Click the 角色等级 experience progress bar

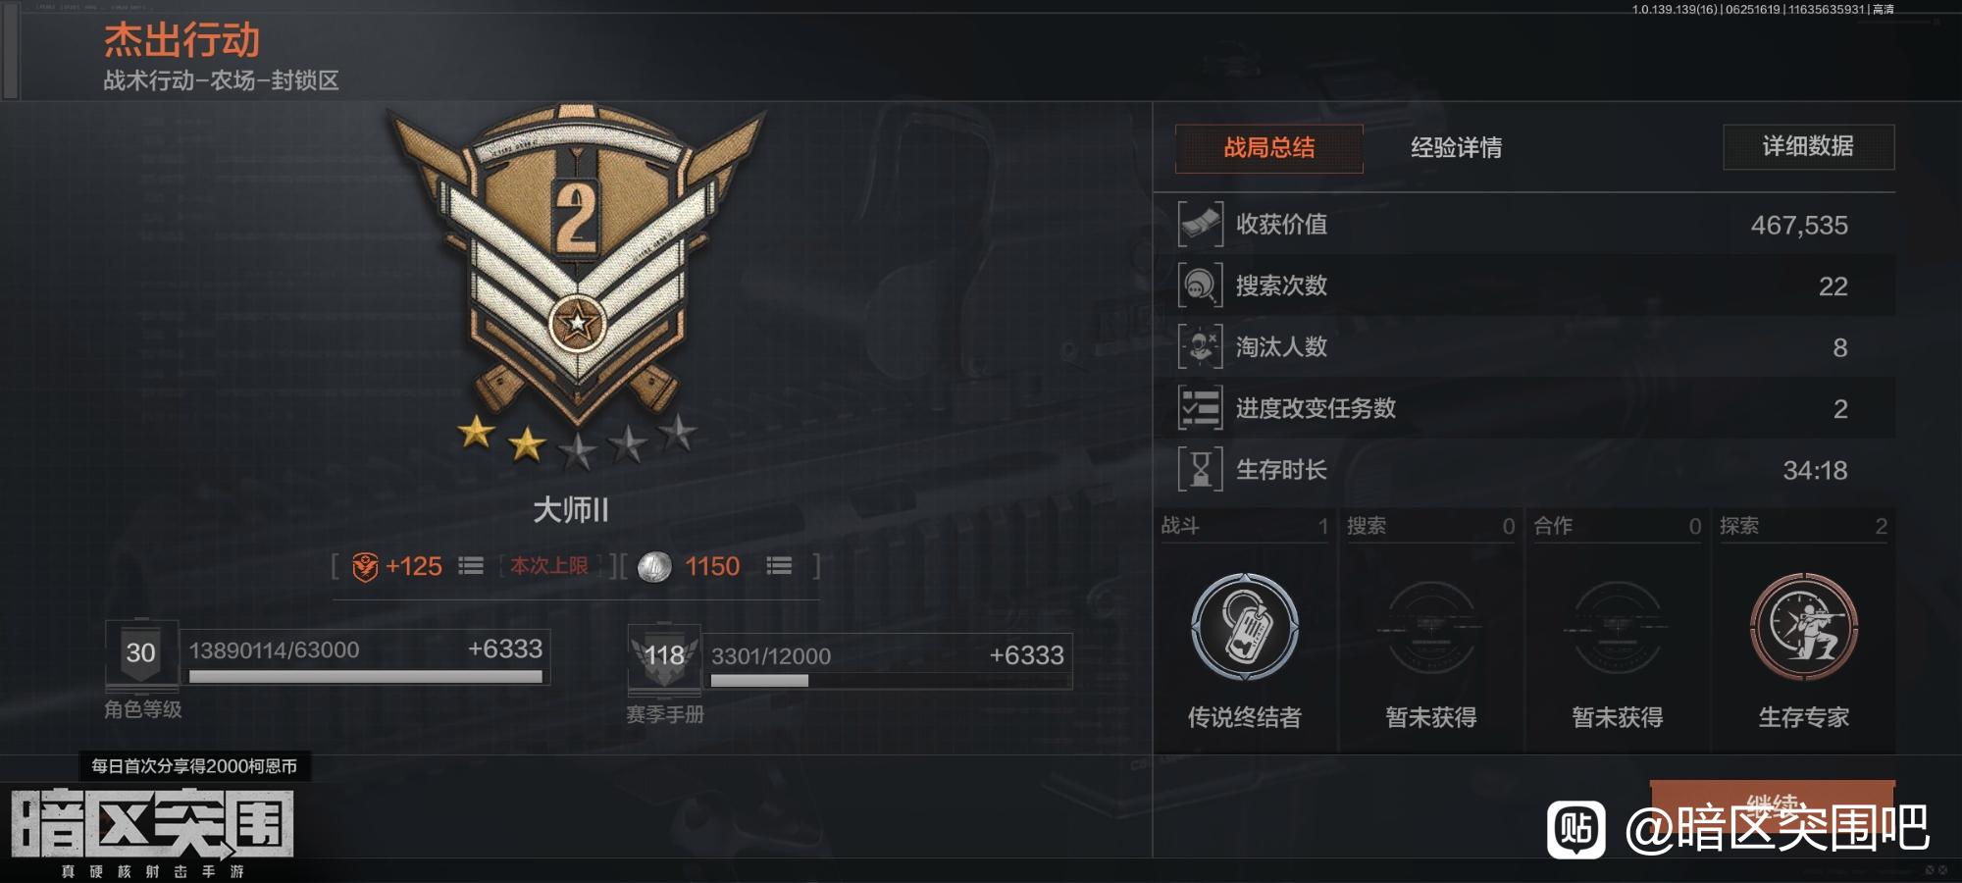coord(365,676)
